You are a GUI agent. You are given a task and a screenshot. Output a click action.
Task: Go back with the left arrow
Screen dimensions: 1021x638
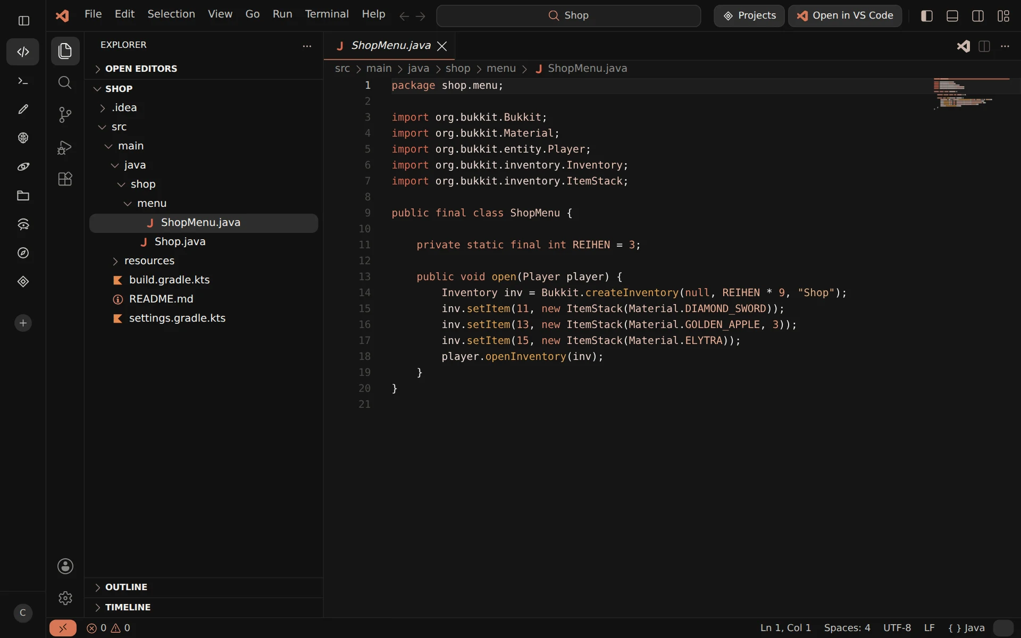404,16
